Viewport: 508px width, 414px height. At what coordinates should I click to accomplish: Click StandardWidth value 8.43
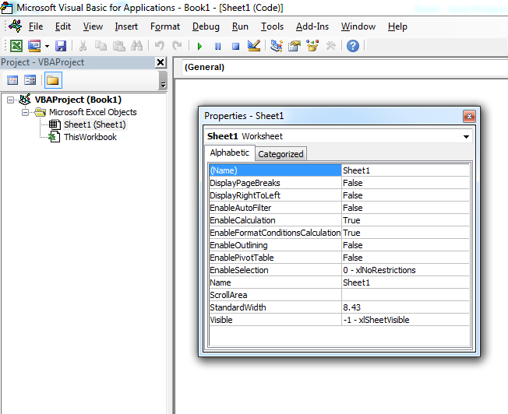[x=405, y=307]
